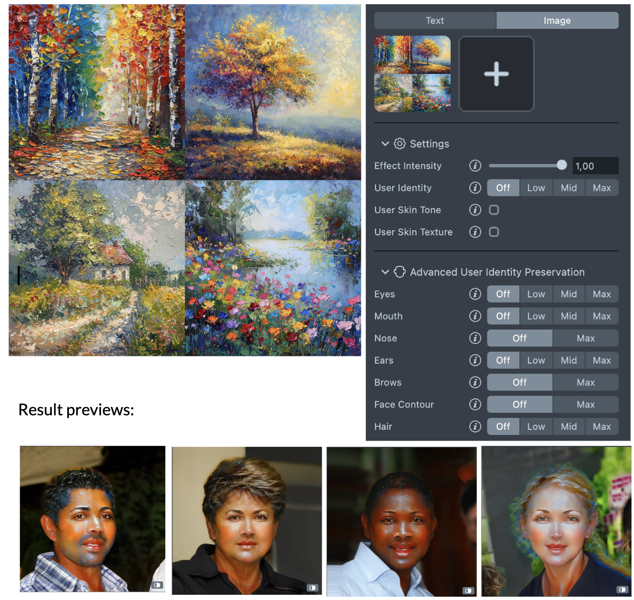
Task: Set Hair preservation to Mid
Action: coord(568,427)
